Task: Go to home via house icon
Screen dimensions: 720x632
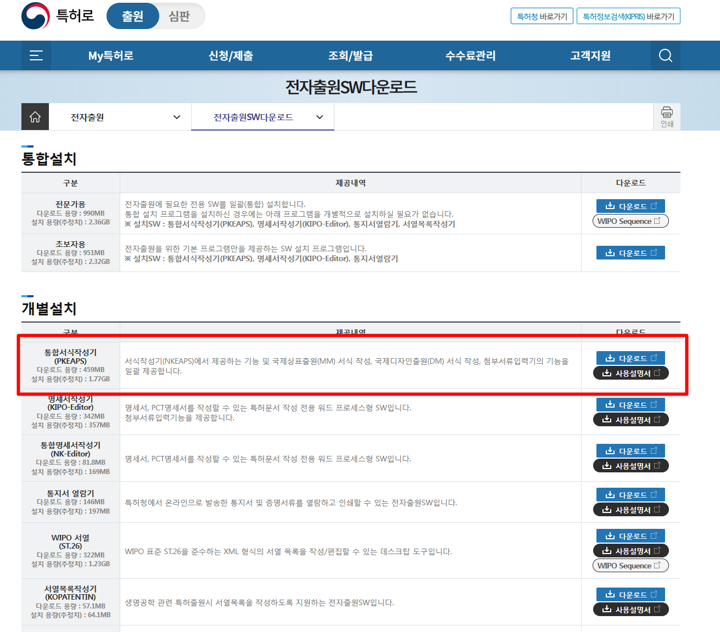Action: [x=35, y=117]
